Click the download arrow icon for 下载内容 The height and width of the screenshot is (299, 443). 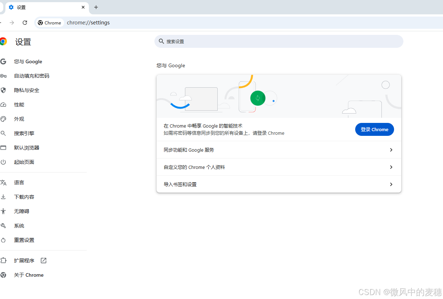3,197
